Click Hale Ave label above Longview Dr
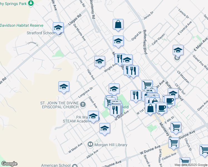208x167 pixels. coord(91,75)
